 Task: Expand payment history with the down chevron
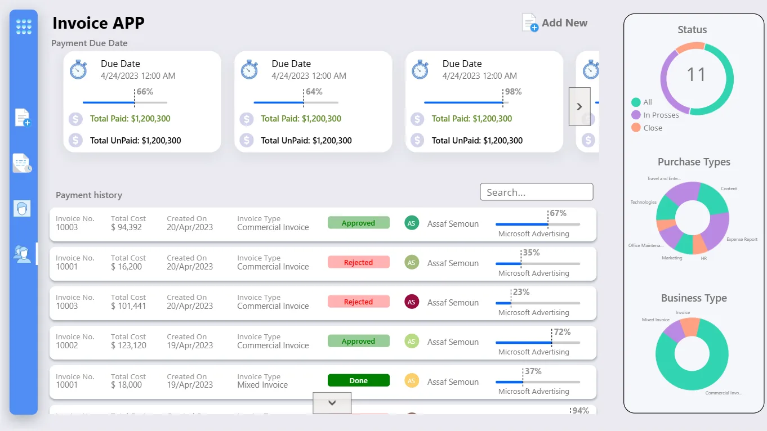[x=332, y=403]
